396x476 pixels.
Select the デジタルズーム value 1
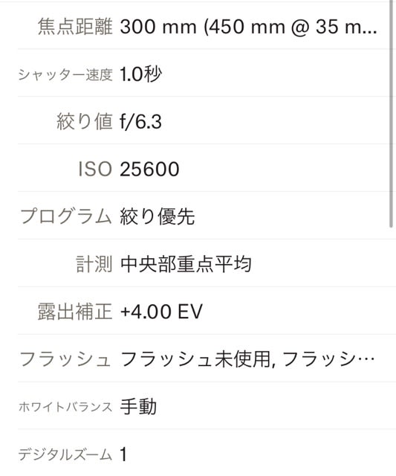123,454
